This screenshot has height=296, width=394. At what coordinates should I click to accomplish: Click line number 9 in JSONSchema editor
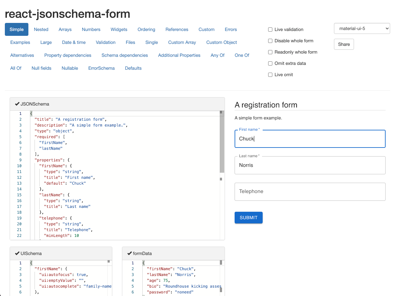pyautogui.click(x=20, y=160)
